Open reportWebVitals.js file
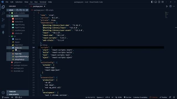 pyautogui.click(x=22, y=57)
